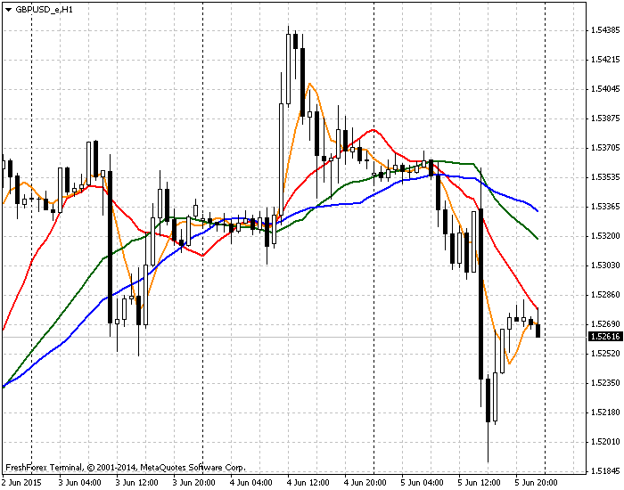The height and width of the screenshot is (490, 624).
Task: Click price scale value 1.54045
Action: click(x=605, y=89)
